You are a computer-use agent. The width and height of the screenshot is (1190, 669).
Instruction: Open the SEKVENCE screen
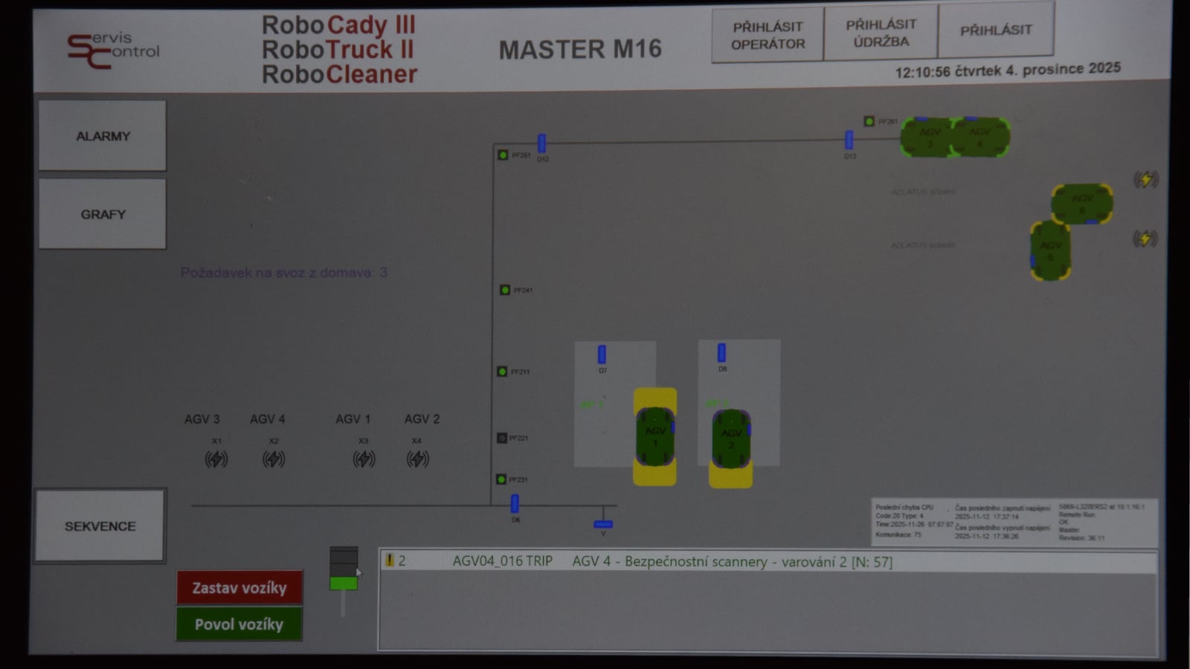click(100, 526)
